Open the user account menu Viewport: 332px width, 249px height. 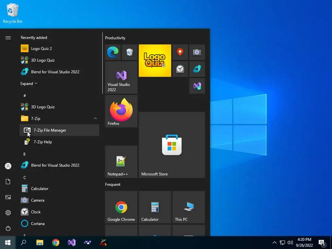pos(8,166)
